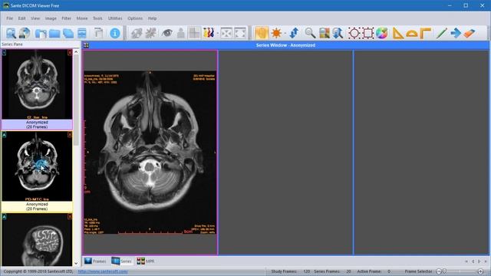Open DICOM CD/DVD disc icon

(25, 33)
